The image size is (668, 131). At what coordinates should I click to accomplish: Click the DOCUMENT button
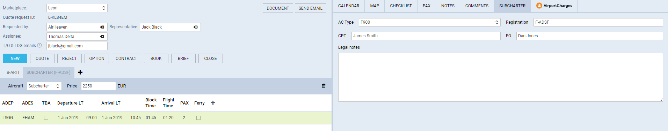pos(278,8)
